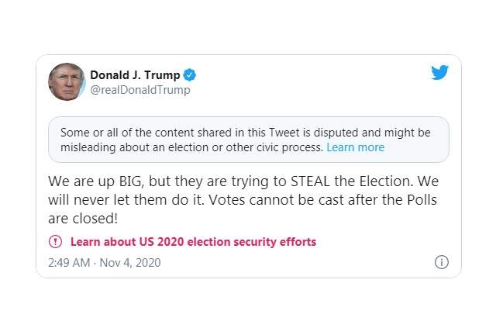
Task: Open the Donald J. Trump display name
Action: coord(135,75)
